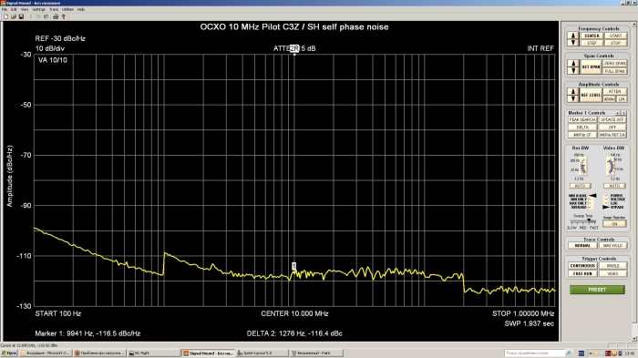
Task: Click the Help question mark icon
Action: (x=64, y=16)
